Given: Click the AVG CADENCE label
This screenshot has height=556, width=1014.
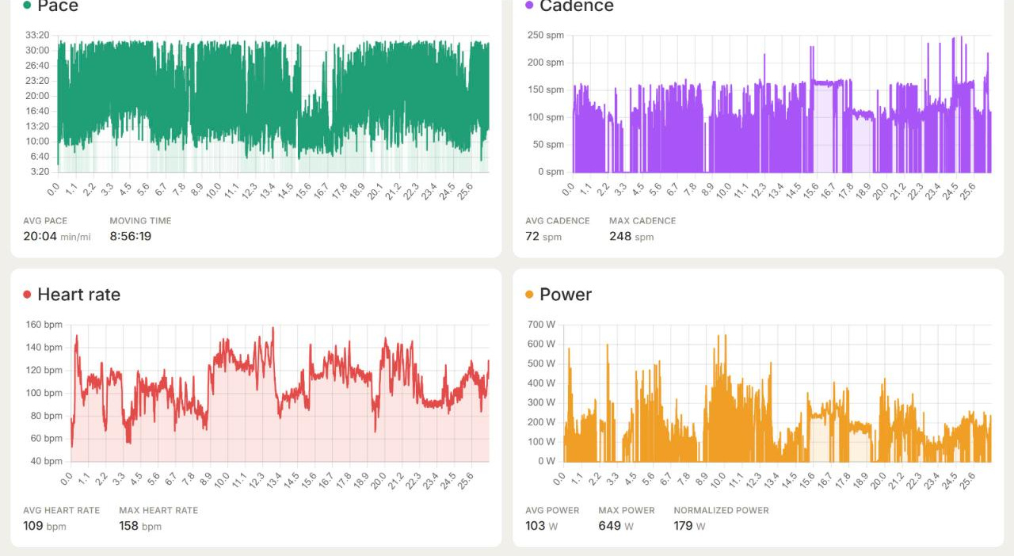Looking at the screenshot, I should click(x=558, y=221).
